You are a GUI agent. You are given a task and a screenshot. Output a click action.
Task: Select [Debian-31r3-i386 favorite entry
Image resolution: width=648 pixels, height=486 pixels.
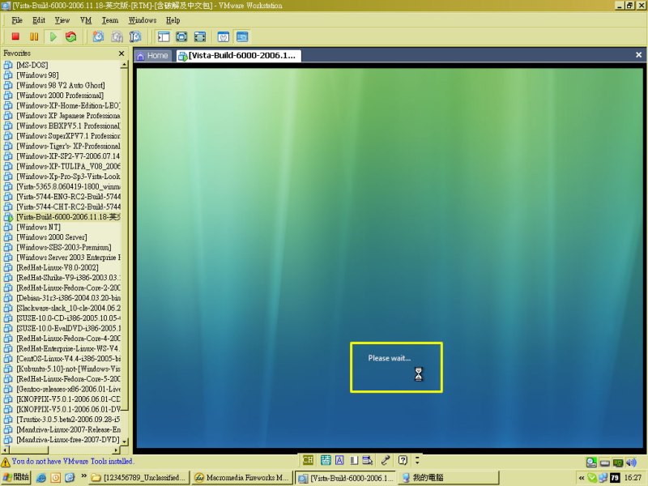tap(68, 297)
